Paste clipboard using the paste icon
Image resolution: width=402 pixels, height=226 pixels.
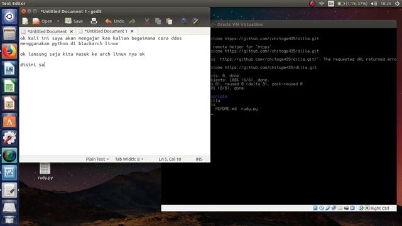tap(169, 21)
